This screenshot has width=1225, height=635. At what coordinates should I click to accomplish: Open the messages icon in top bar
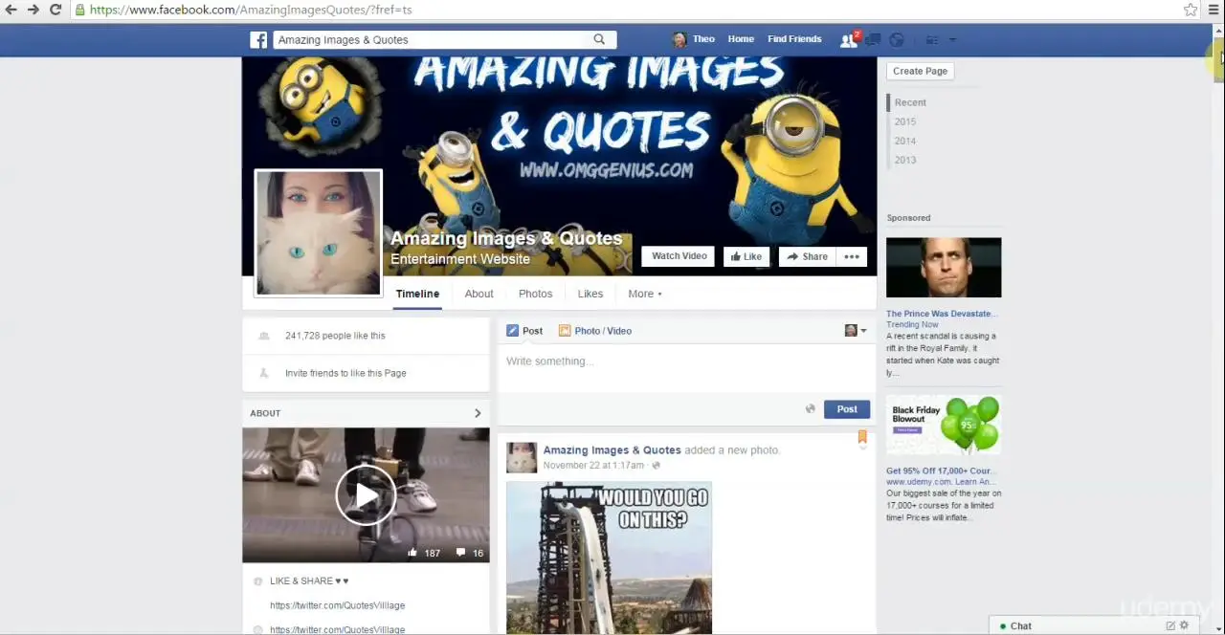[x=873, y=39]
